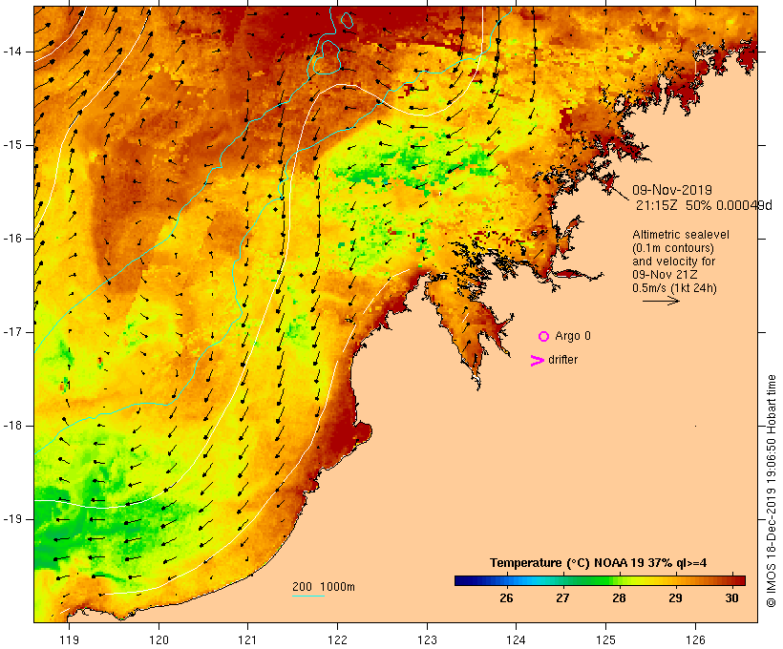Click the temperature color bar
The width and height of the screenshot is (783, 649).
click(x=600, y=580)
